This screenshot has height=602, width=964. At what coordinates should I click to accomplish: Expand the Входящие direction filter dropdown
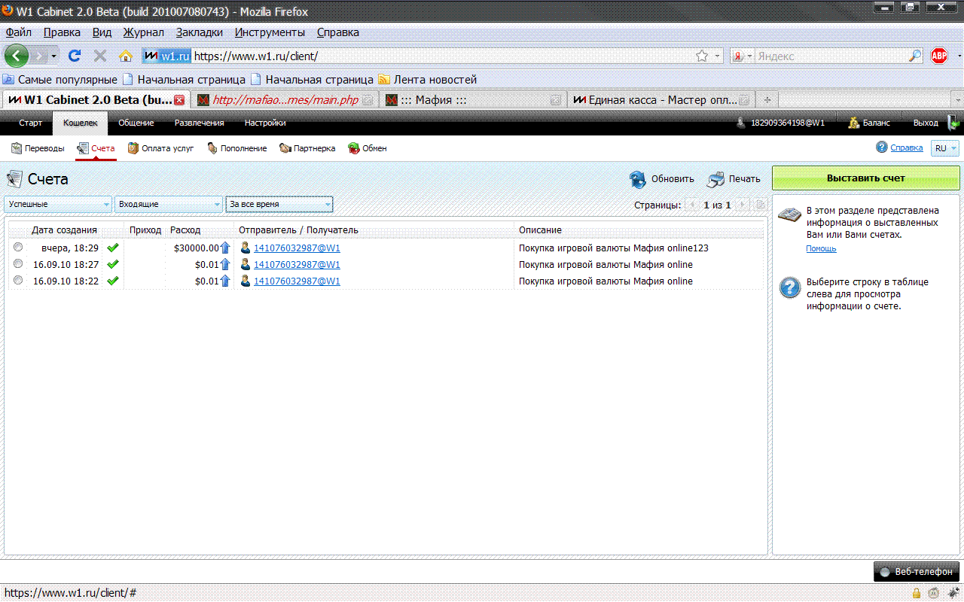pos(168,204)
